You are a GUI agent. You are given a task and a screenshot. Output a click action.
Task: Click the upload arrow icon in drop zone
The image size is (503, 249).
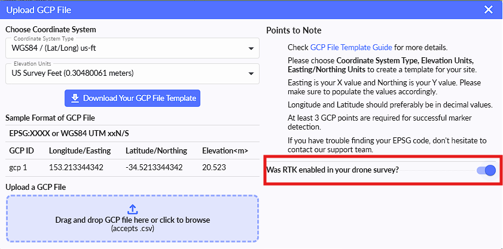(x=133, y=209)
